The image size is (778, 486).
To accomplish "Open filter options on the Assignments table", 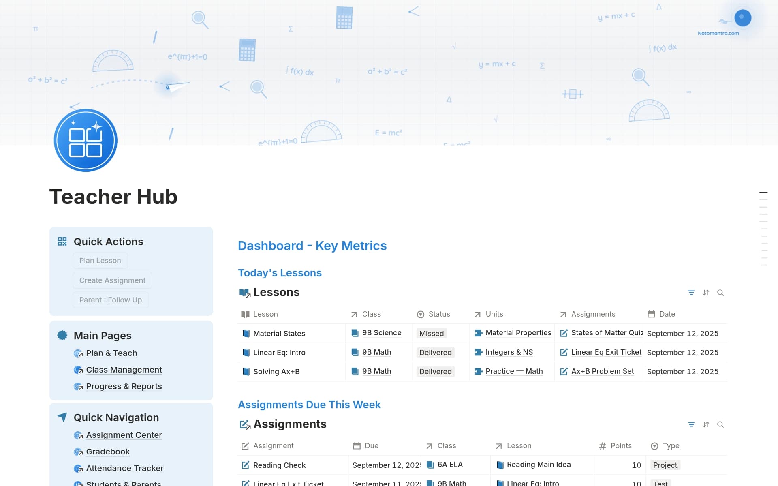I will [x=691, y=424].
